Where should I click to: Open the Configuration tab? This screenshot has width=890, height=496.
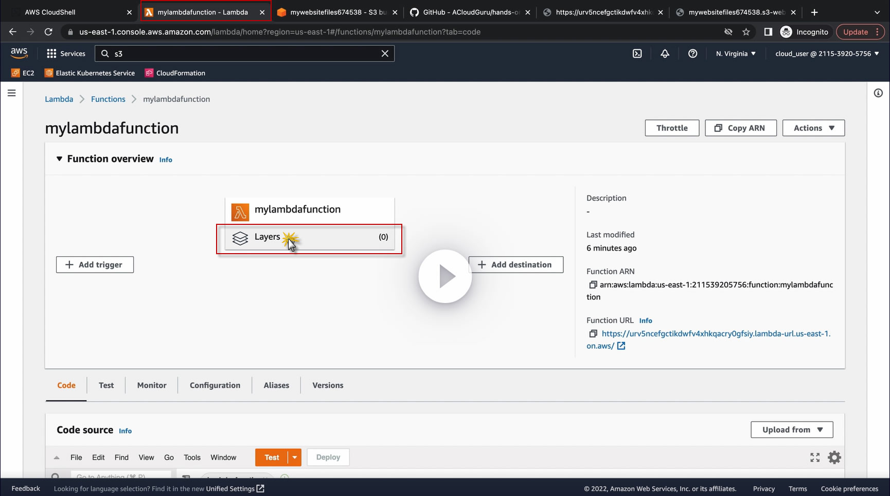[215, 385]
